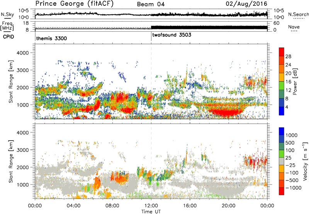Viewport: 309px width, 214px height.
Task: Click the 'Power [dB]' colorbar label
Action: click(x=295, y=82)
